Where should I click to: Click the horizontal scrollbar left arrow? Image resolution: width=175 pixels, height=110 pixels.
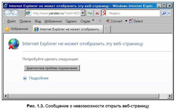coord(6,96)
